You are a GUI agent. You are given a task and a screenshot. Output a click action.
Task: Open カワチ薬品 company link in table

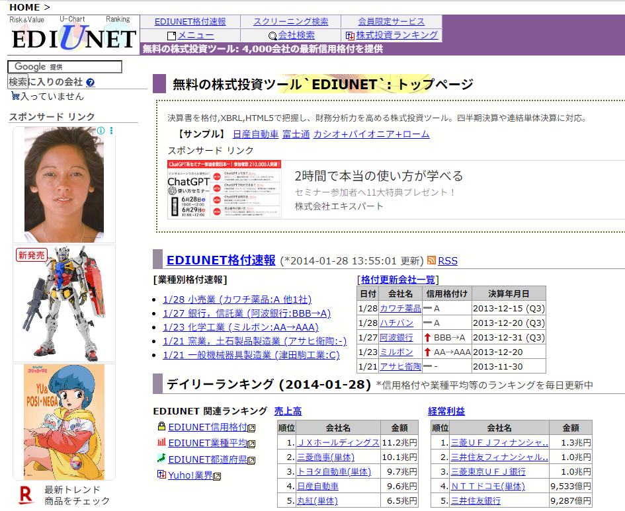click(400, 308)
